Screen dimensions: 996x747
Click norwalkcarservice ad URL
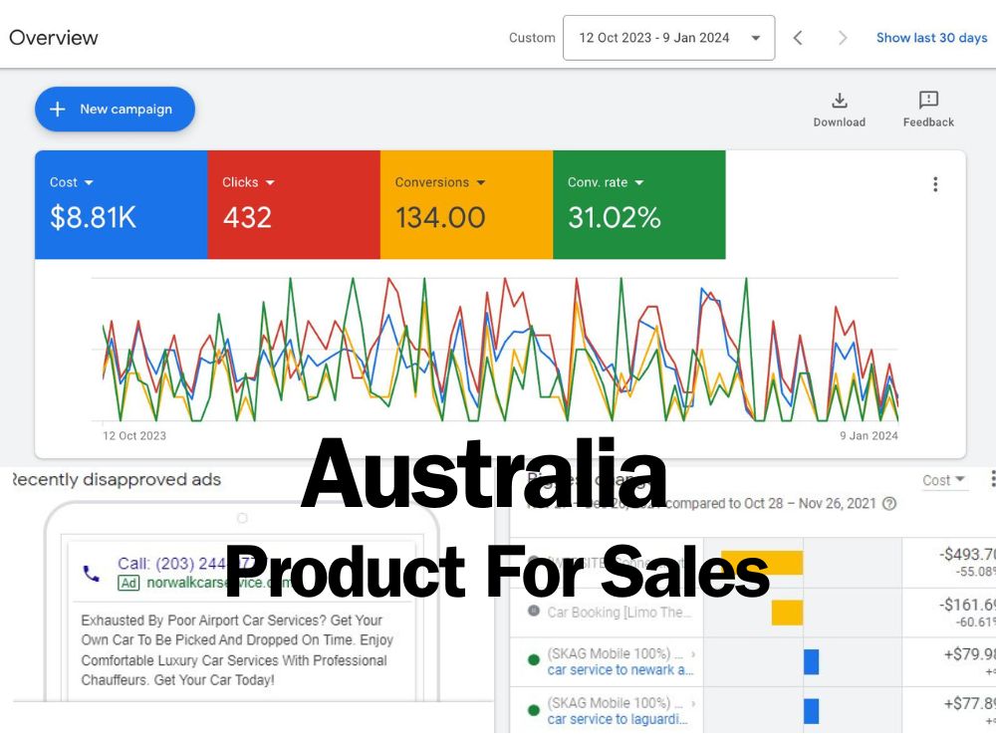219,583
